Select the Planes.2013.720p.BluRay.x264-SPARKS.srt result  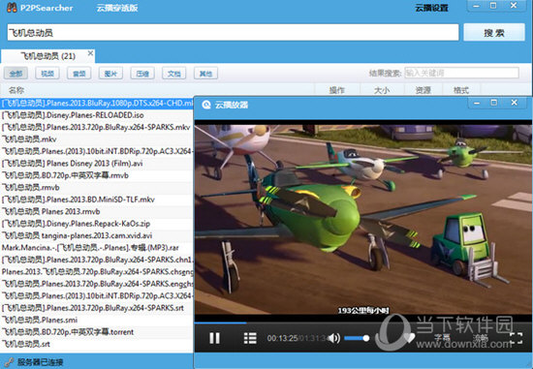(x=97, y=308)
